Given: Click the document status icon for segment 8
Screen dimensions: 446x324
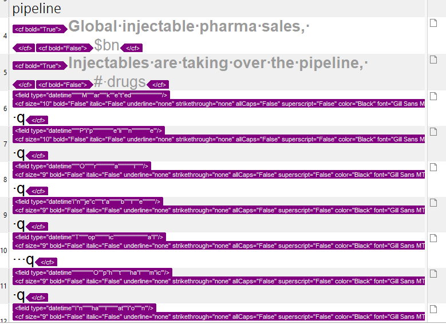Looking at the screenshot, I should pyautogui.click(x=433, y=167).
